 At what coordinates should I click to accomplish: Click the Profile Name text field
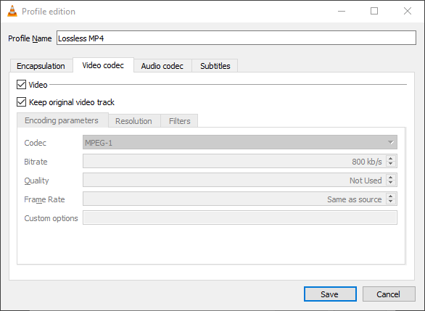click(x=236, y=38)
